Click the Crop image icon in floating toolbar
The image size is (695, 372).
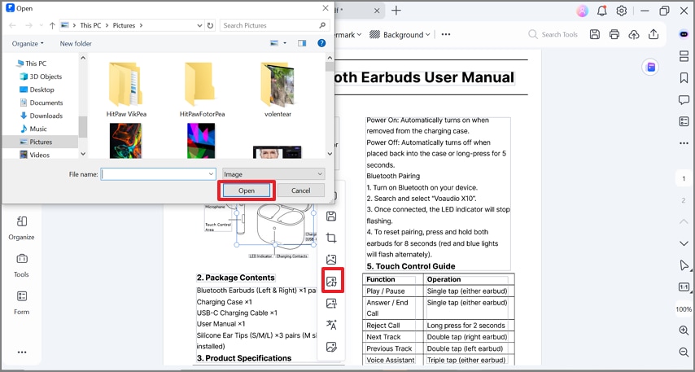[331, 239]
